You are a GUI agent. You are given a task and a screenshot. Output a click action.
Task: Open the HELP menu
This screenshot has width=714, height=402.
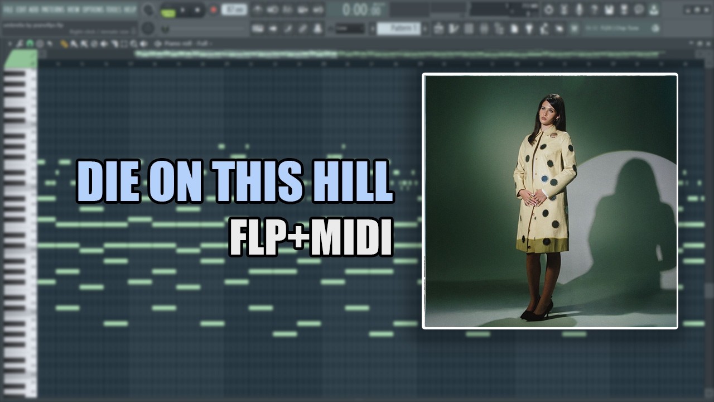pyautogui.click(x=129, y=9)
